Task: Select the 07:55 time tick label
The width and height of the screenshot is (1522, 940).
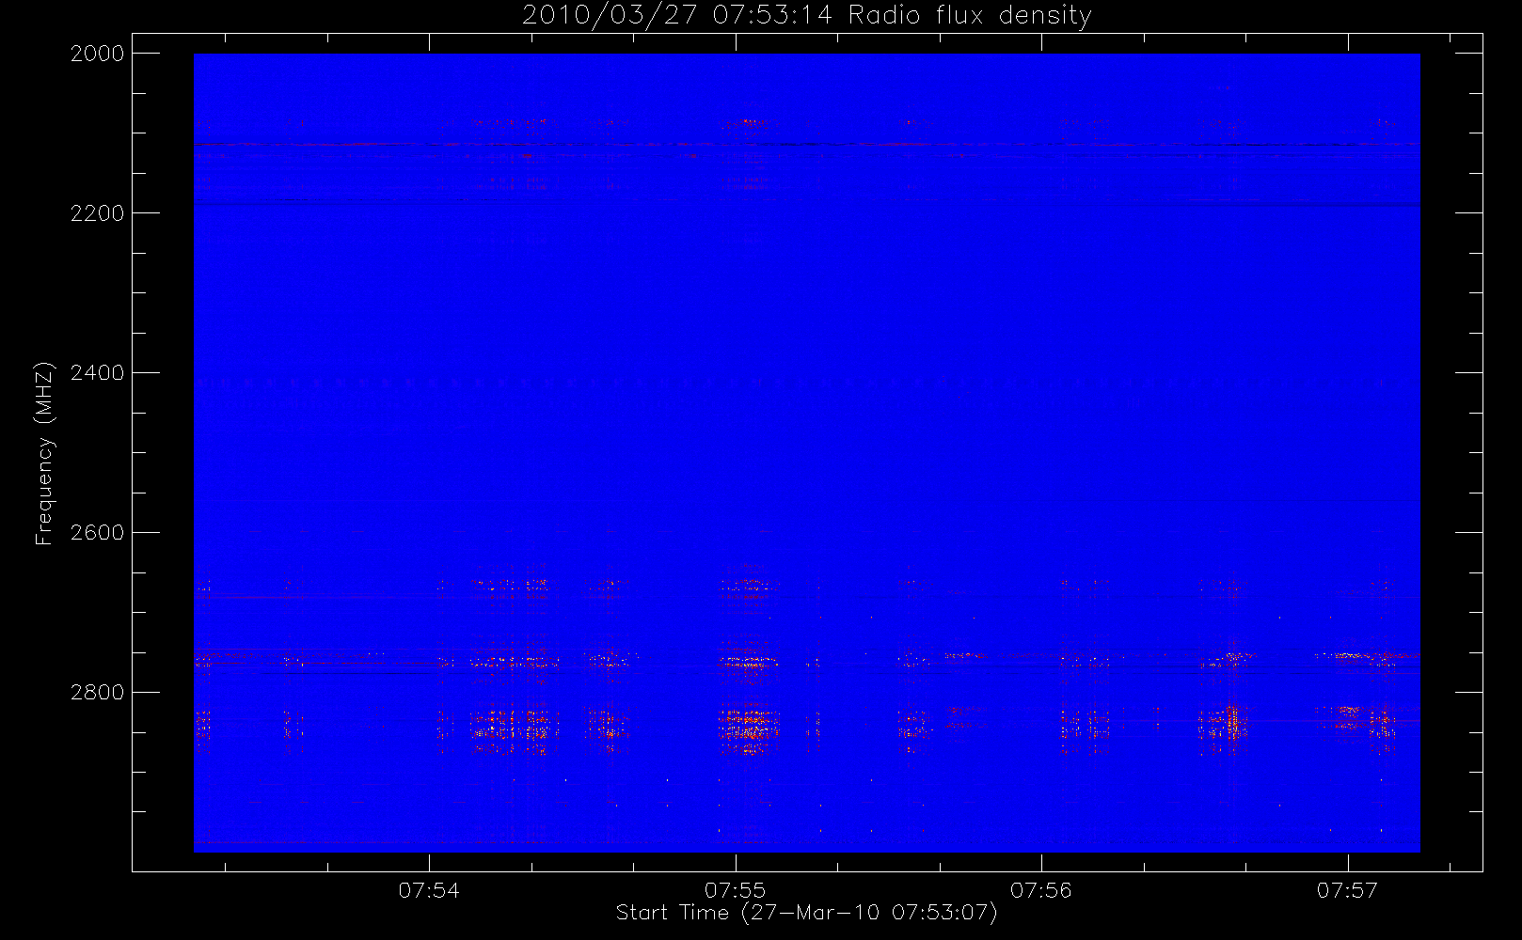Action: coord(736,890)
